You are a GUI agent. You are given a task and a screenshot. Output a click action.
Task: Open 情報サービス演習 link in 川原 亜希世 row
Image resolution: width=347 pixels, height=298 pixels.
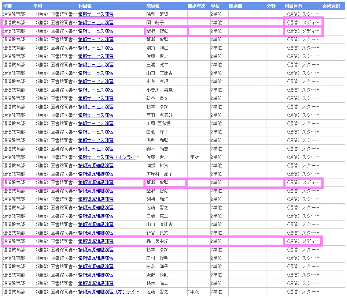pos(96,123)
